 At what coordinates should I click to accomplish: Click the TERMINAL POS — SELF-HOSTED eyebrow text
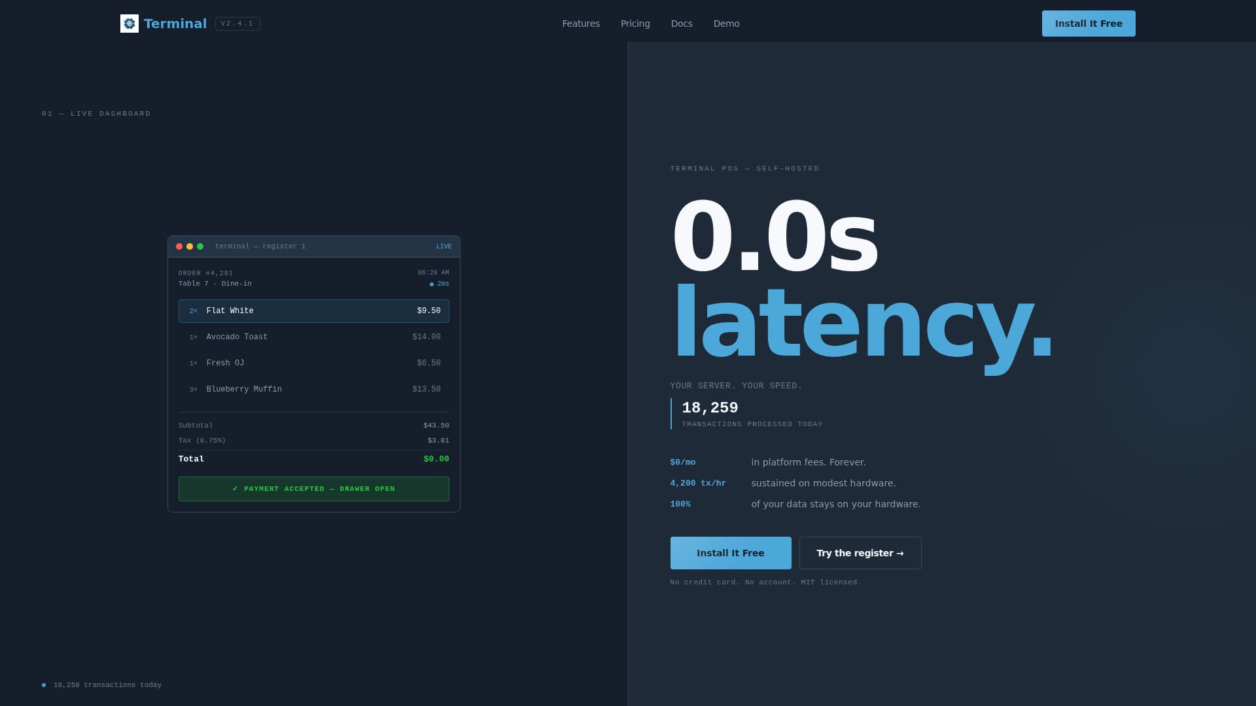coord(744,169)
